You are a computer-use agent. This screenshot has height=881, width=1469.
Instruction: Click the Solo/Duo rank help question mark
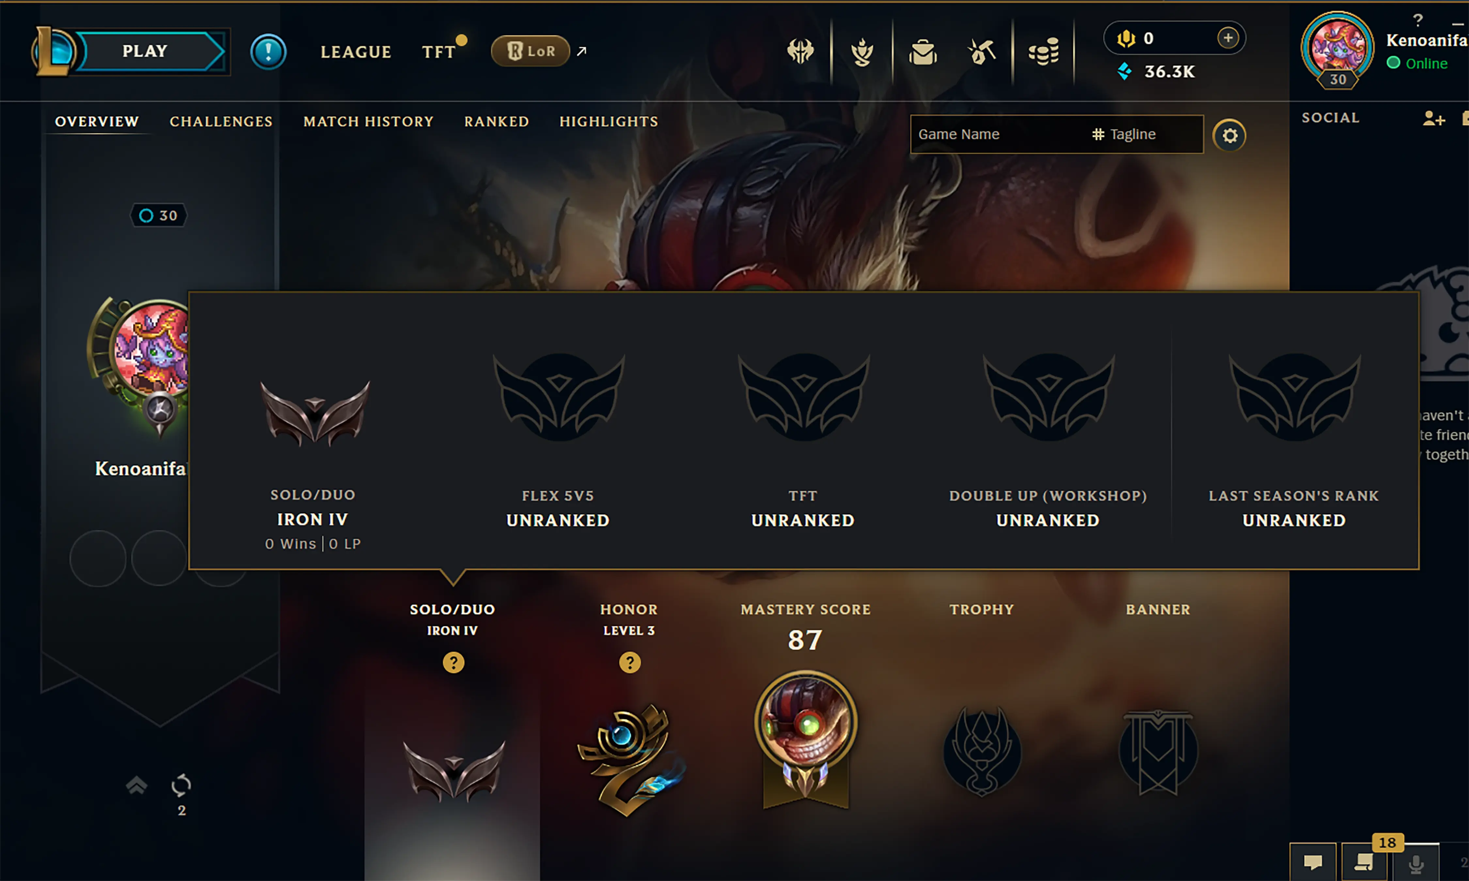tap(453, 662)
